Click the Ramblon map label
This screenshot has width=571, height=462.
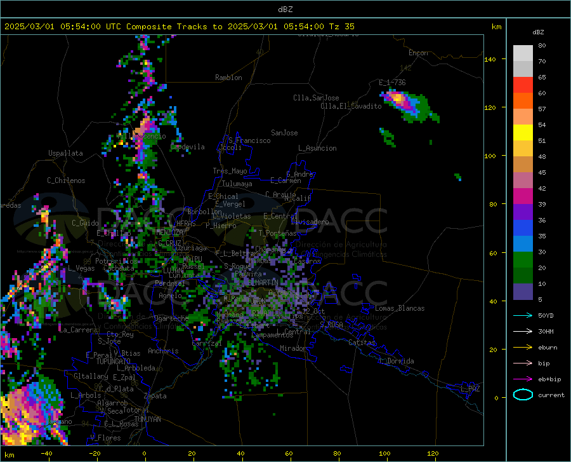(228, 78)
